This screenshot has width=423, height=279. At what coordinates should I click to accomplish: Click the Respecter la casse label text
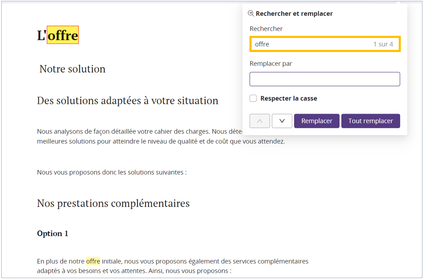[x=289, y=98]
